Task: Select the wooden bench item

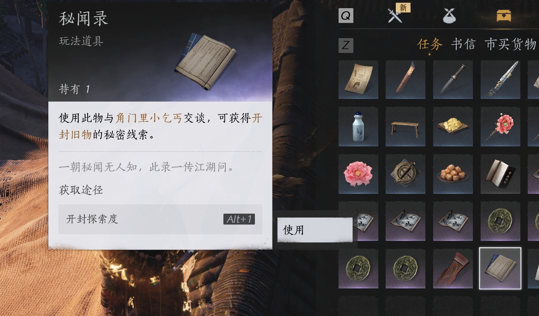Action: pos(406,126)
